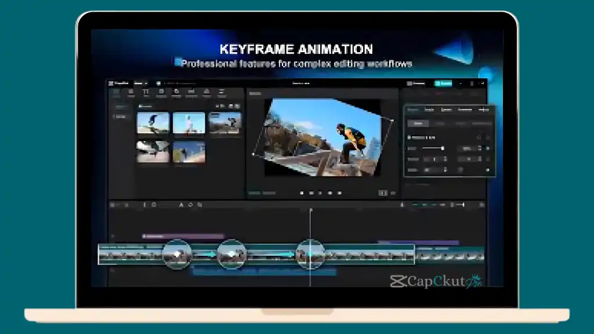Click the aspect ratio button under the preview
Viewport: 594px width, 334px height.
click(x=383, y=193)
